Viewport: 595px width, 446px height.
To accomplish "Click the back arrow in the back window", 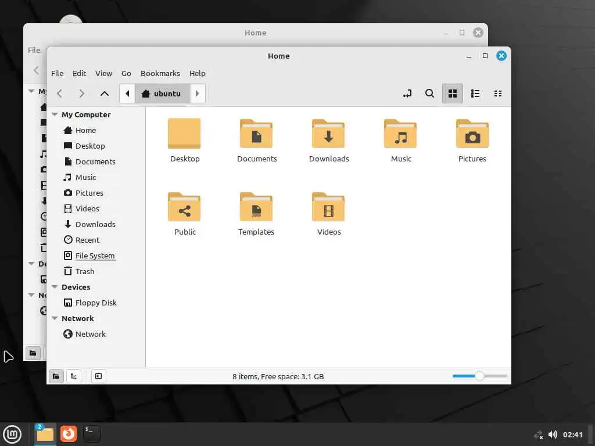I will 37,70.
